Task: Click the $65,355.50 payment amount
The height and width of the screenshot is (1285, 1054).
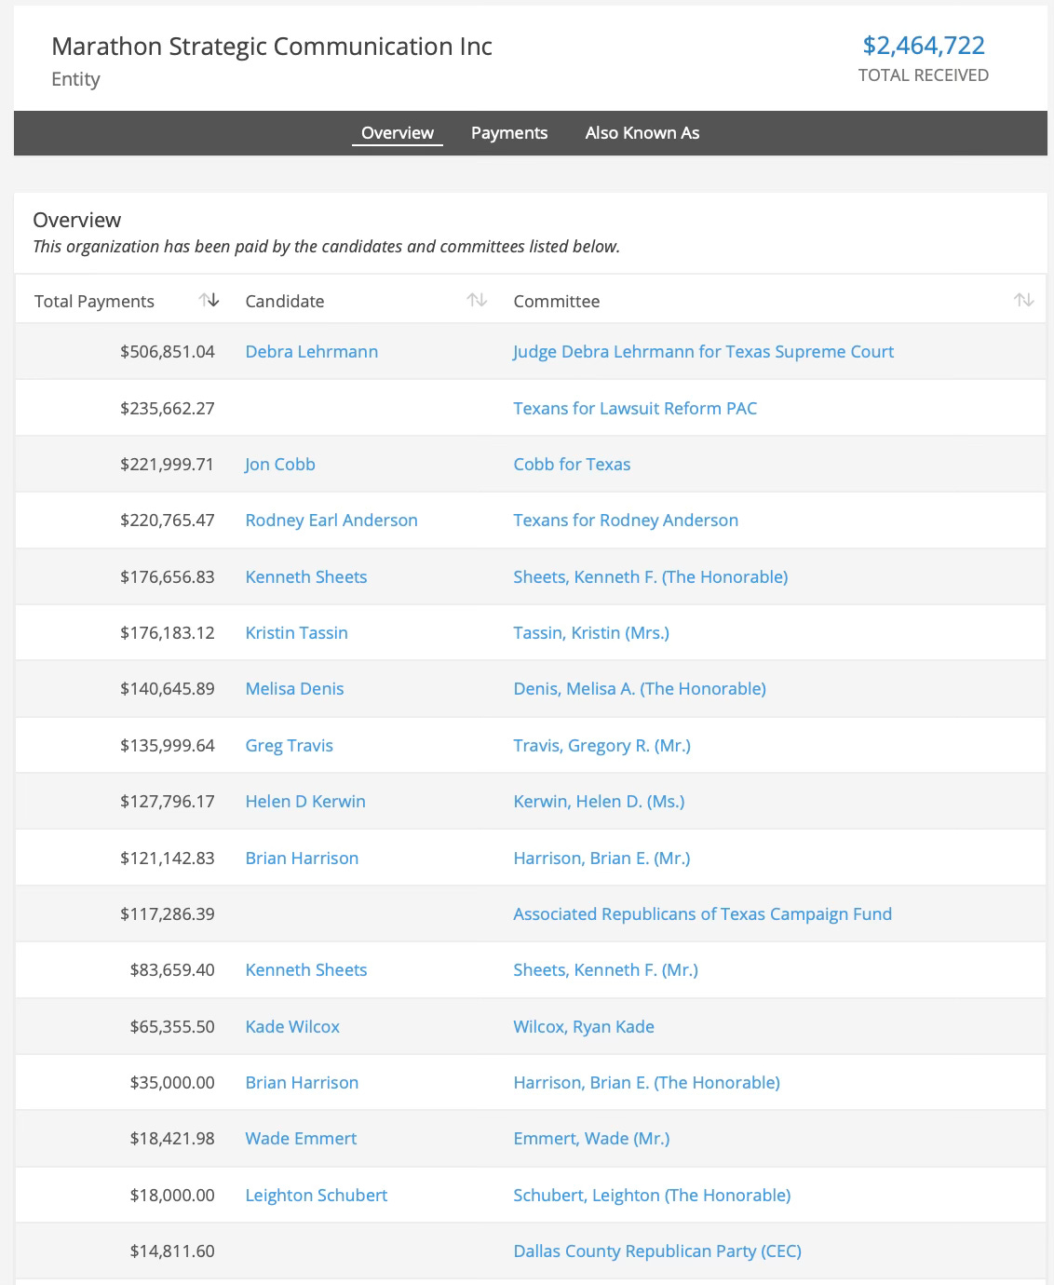Action: tap(172, 1026)
